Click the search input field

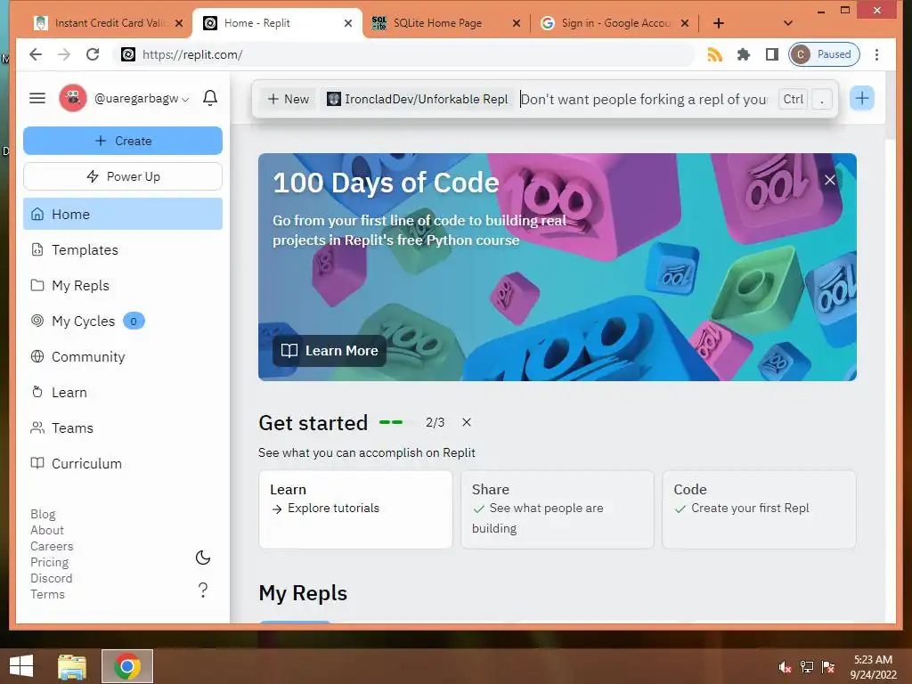point(645,99)
